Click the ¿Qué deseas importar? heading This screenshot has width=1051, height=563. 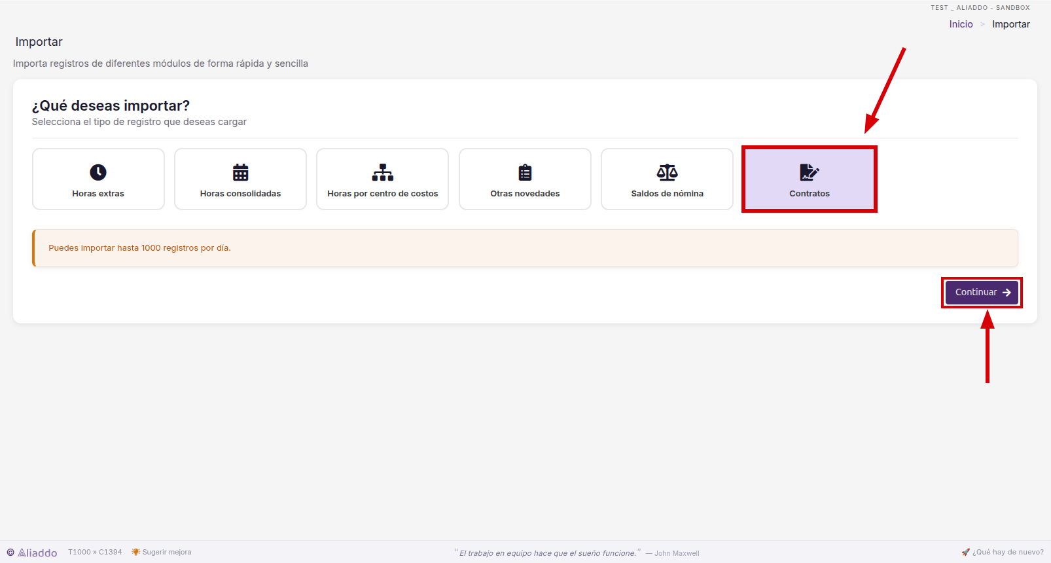111,105
